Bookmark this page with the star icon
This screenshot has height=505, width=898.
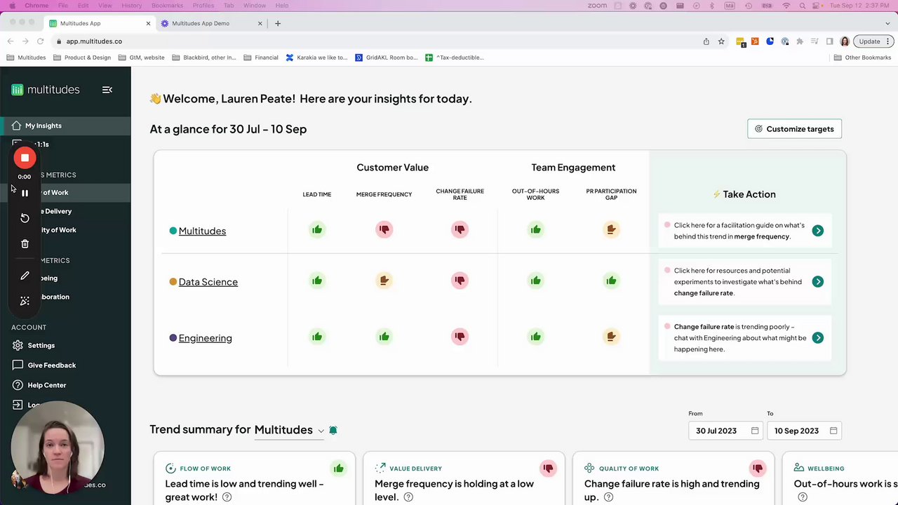click(x=721, y=41)
